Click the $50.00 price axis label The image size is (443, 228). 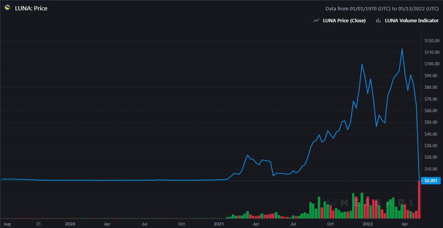[432, 122]
